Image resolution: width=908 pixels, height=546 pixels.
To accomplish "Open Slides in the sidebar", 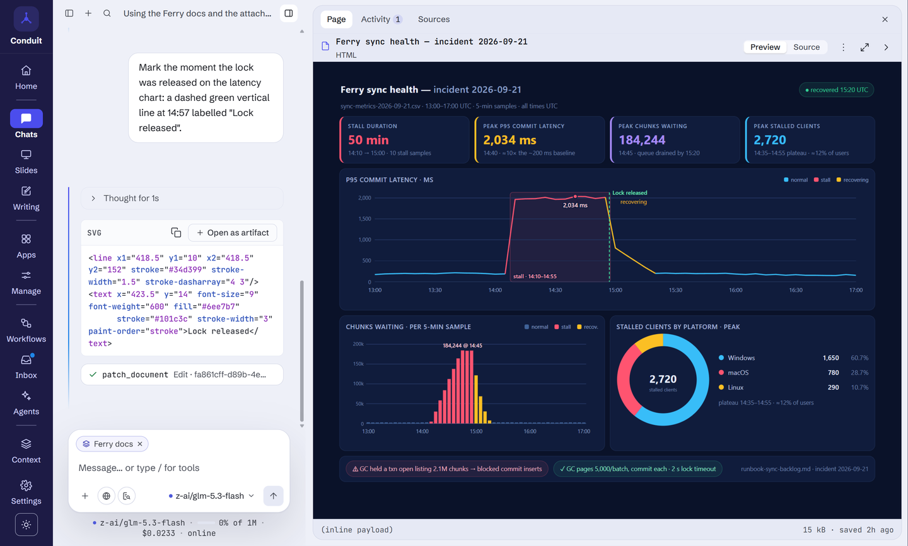I will click(x=26, y=162).
